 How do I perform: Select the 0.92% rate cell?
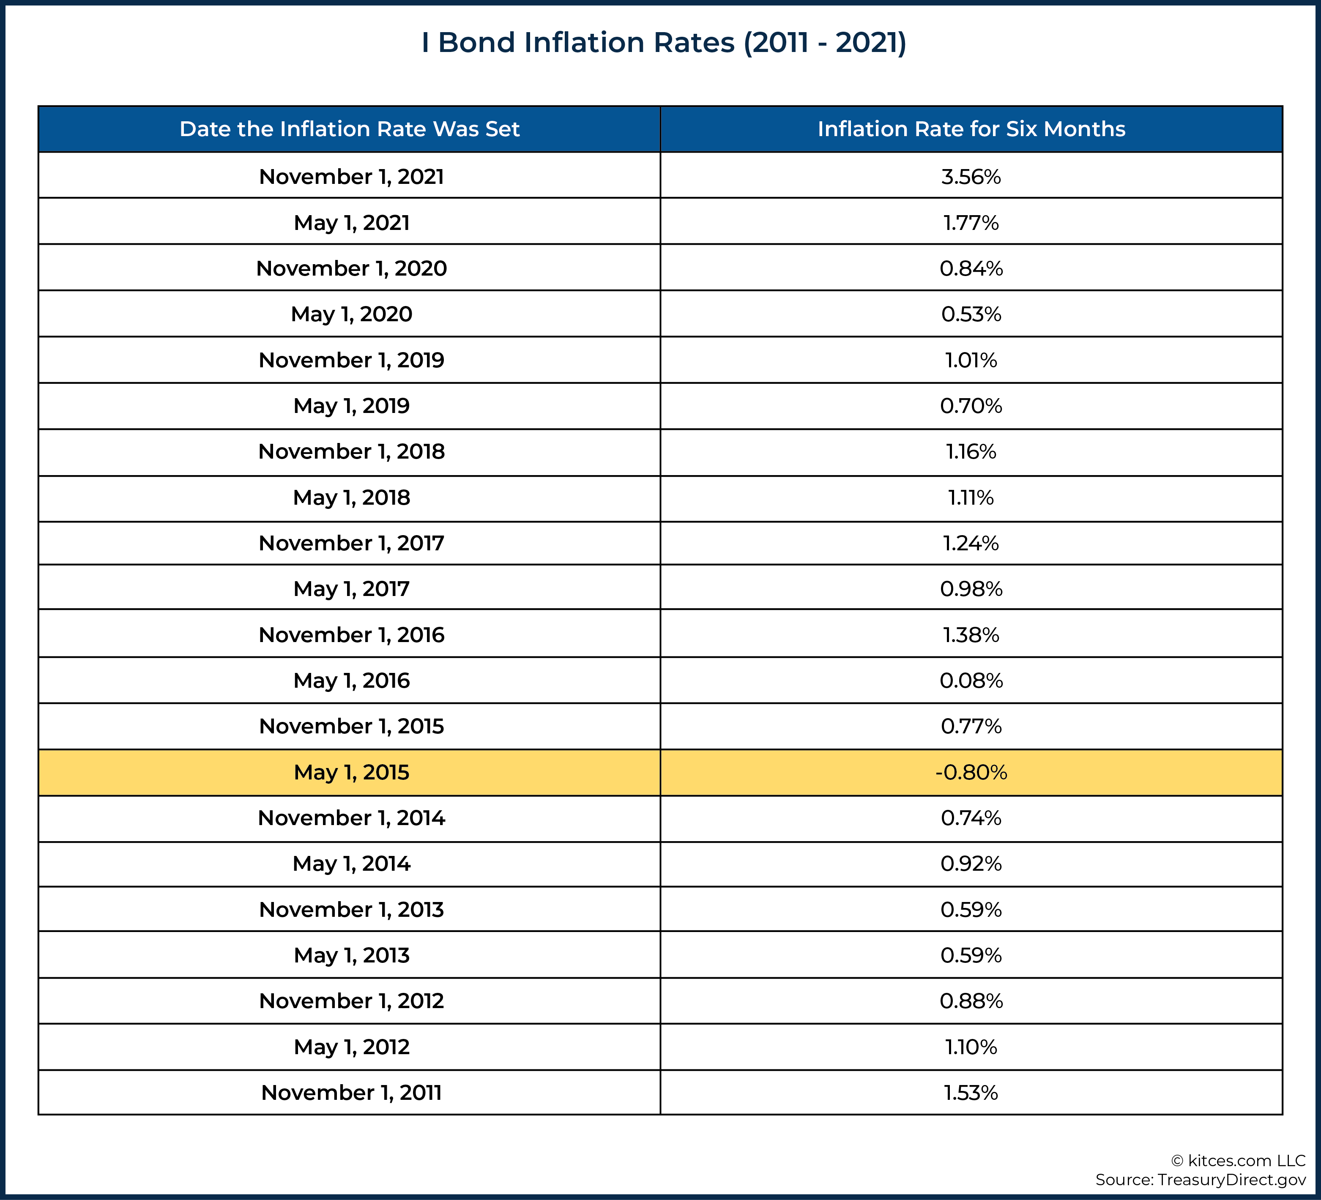(971, 864)
